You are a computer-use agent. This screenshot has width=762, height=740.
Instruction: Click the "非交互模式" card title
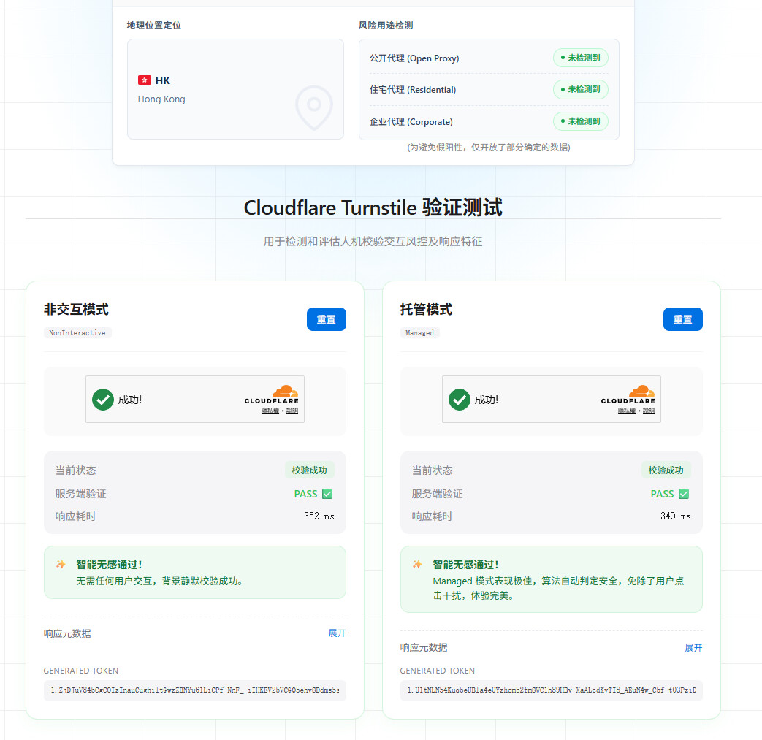tap(76, 310)
